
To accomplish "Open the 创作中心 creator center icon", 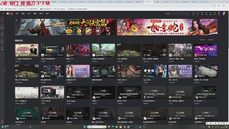I will [x=215, y=13].
